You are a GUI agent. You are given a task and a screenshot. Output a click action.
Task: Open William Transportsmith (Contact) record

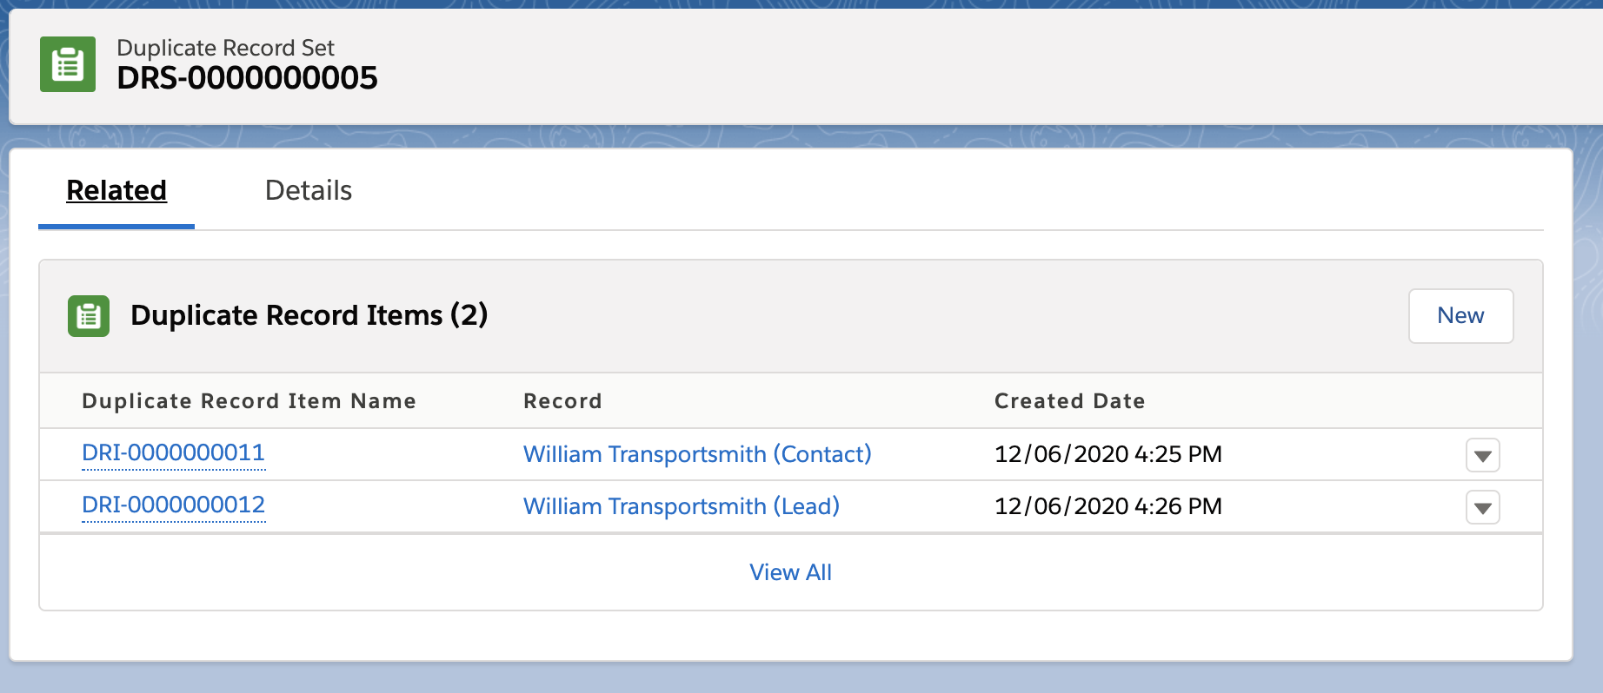[696, 454]
